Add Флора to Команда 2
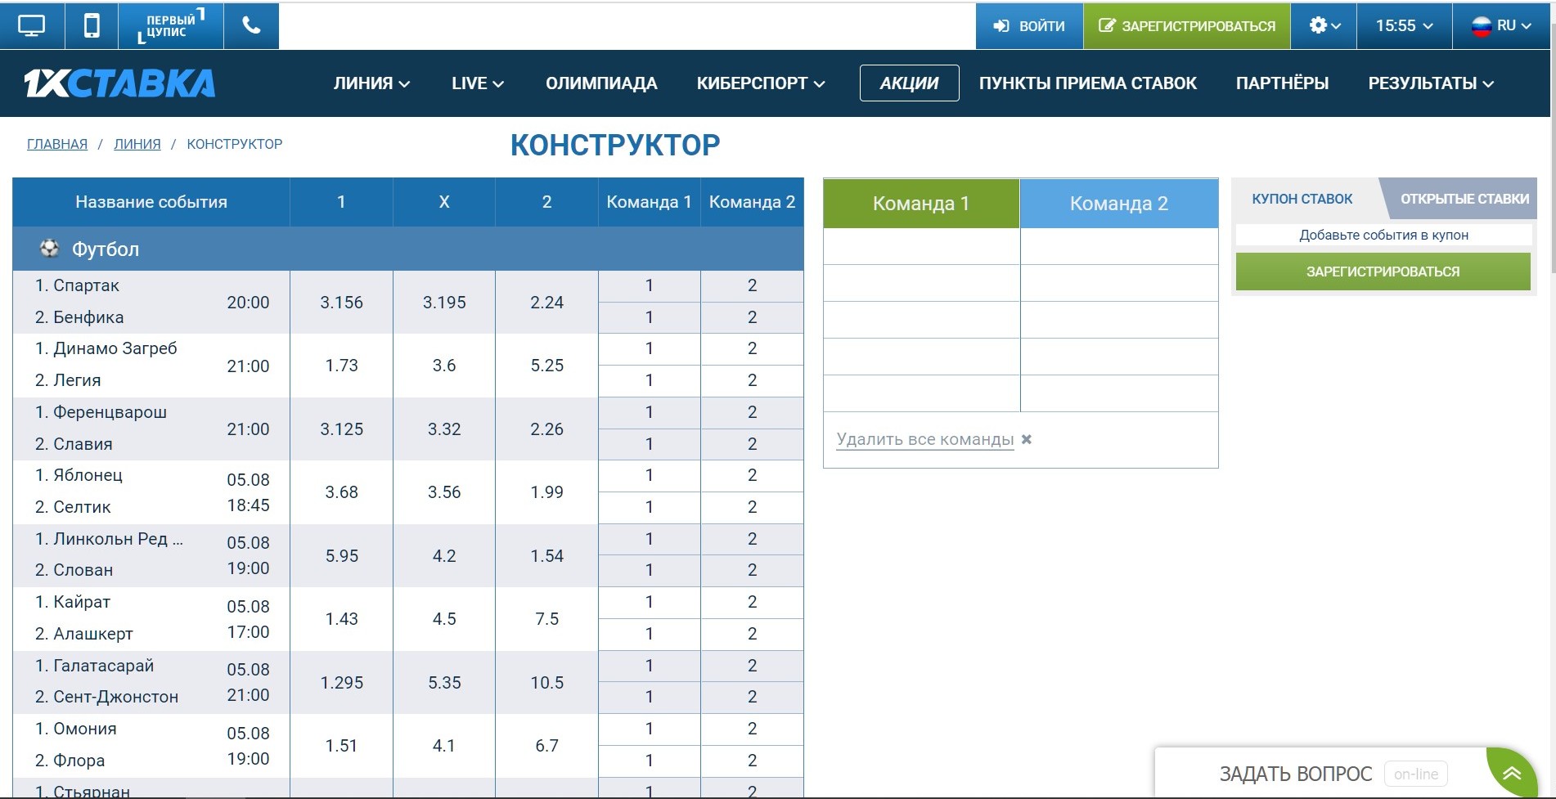Screen dimensions: 1556x799 click(752, 761)
